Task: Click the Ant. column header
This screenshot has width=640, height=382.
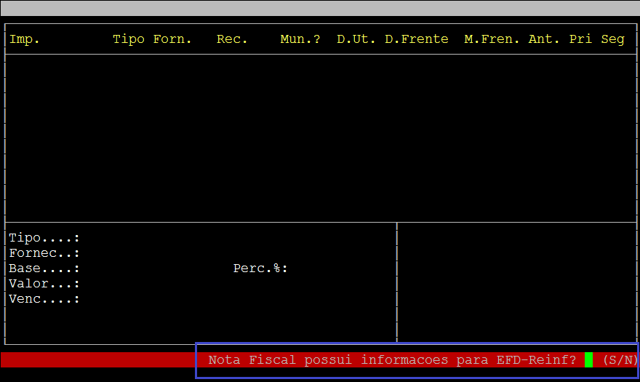Action: click(544, 39)
